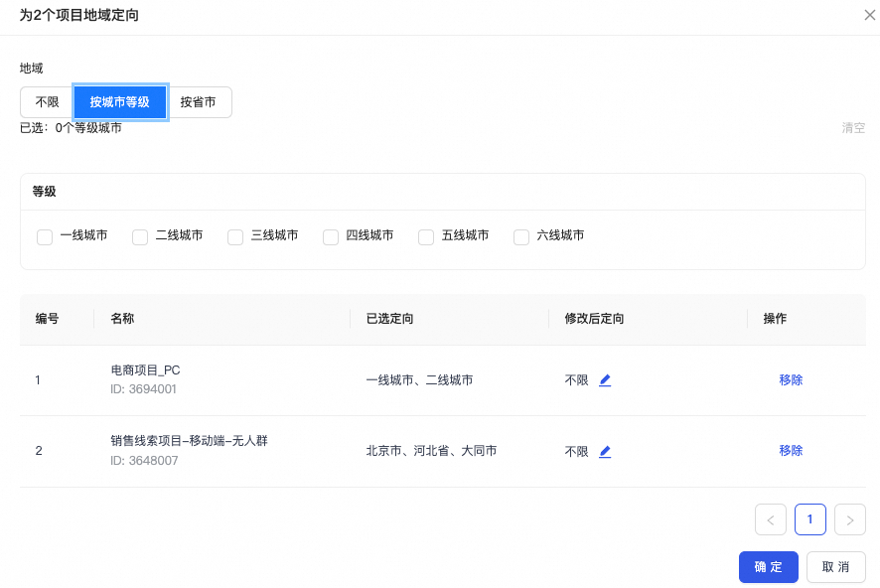The image size is (880, 588).
Task: Remove the 销售线索项目 row via 移除
Action: pyautogui.click(x=791, y=451)
